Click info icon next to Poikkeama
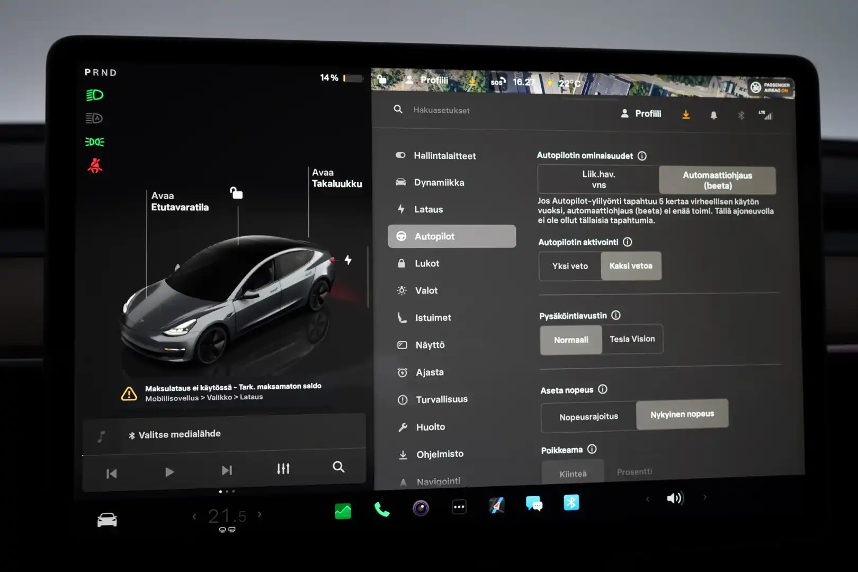This screenshot has height=572, width=858. (x=592, y=449)
